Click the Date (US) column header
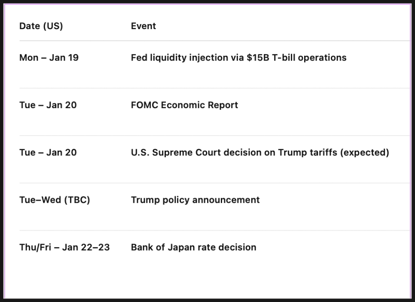This screenshot has height=302, width=415. click(41, 26)
